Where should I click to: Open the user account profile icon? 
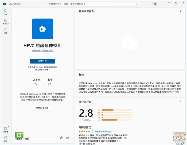(x=155, y=4)
